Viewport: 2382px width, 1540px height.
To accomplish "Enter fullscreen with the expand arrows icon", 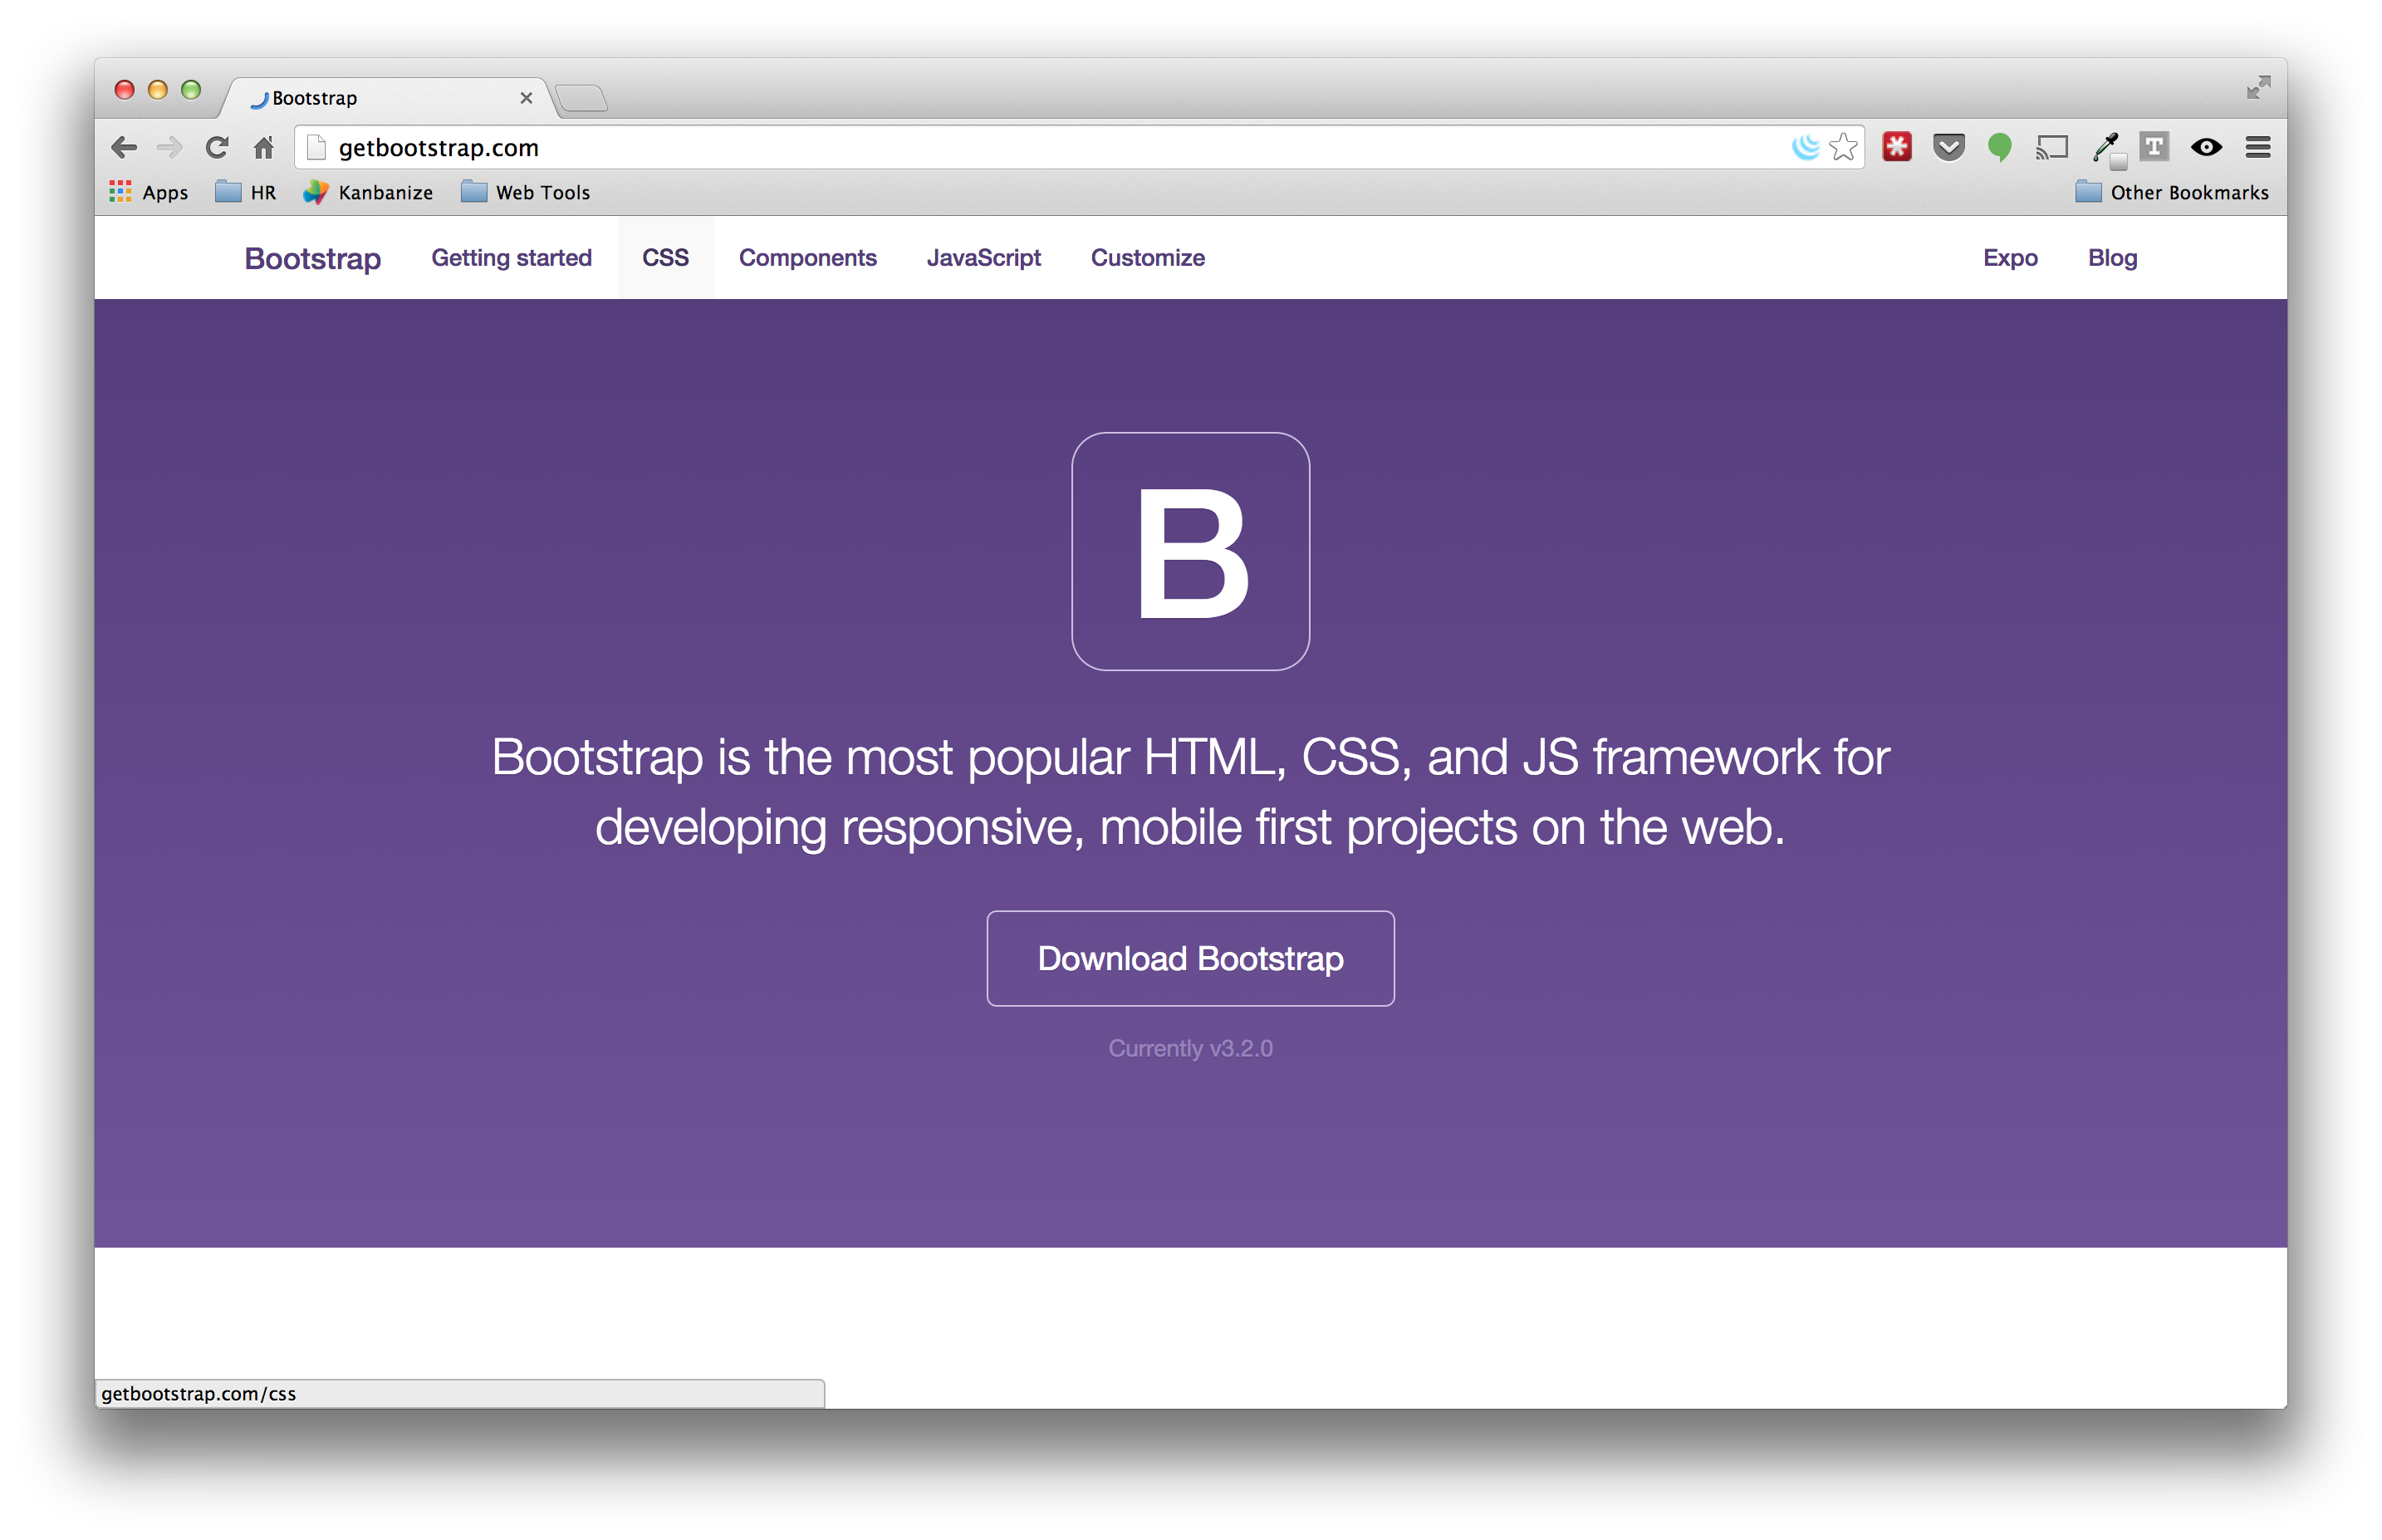I will 2258,87.
